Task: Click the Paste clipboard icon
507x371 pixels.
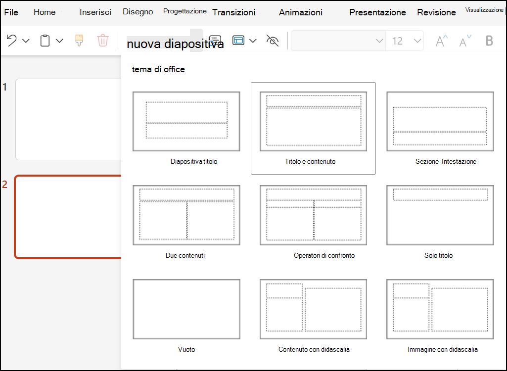Action: click(x=45, y=41)
